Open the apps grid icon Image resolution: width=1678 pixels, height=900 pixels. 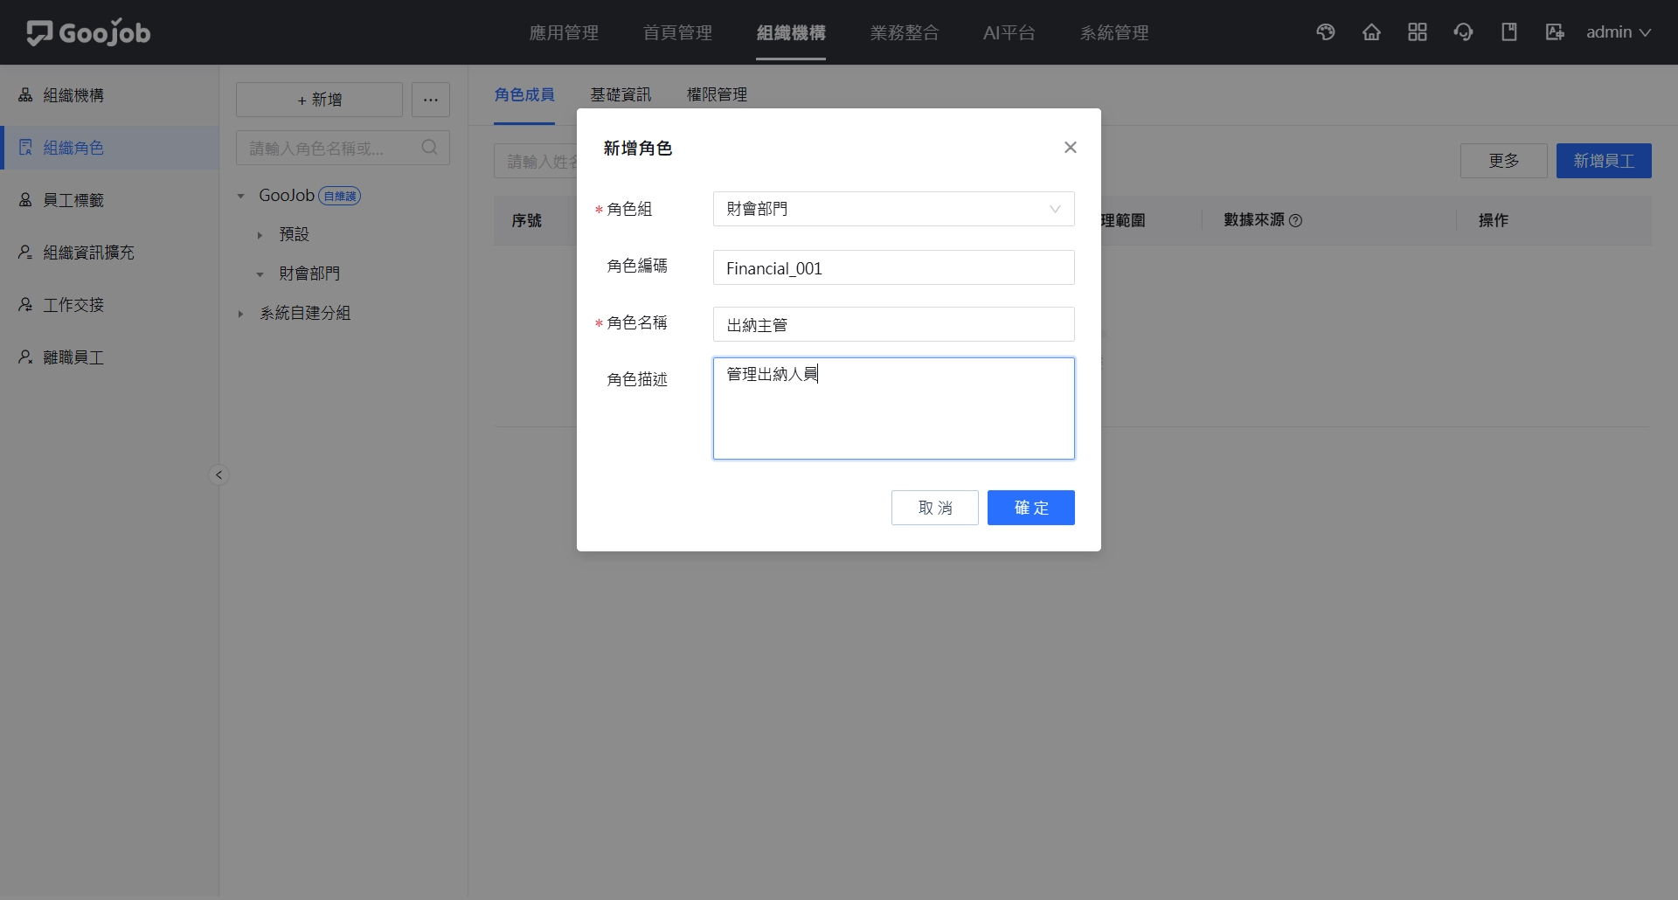1418,32
